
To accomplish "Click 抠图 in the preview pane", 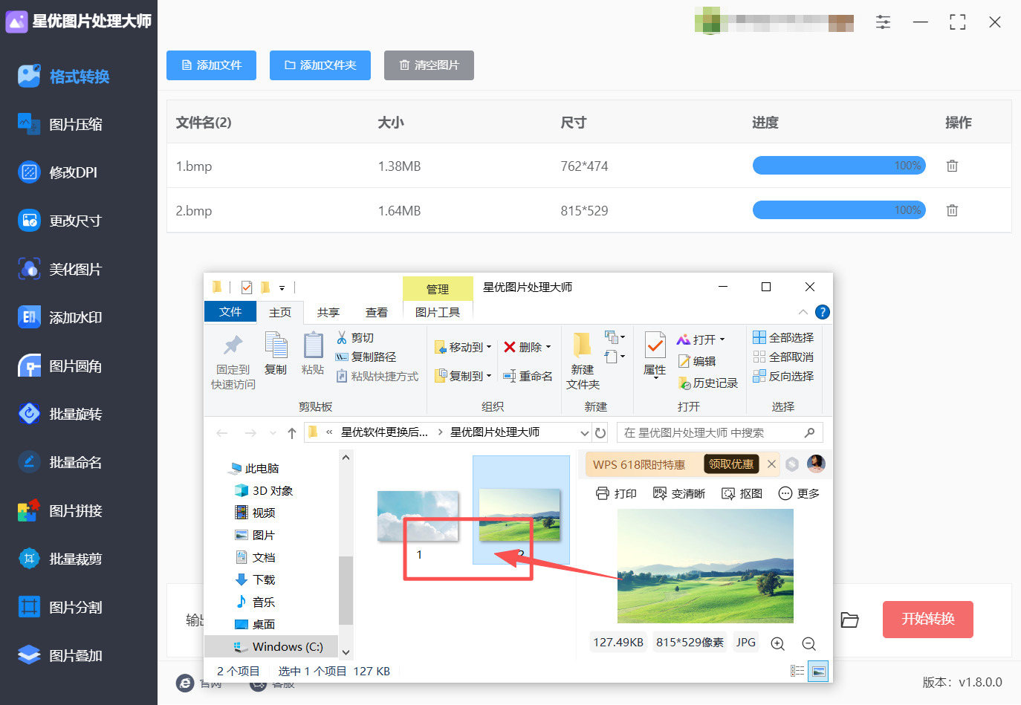I will coord(742,493).
